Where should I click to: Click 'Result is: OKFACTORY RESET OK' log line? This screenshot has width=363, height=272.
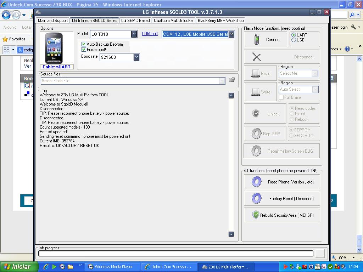click(69, 146)
